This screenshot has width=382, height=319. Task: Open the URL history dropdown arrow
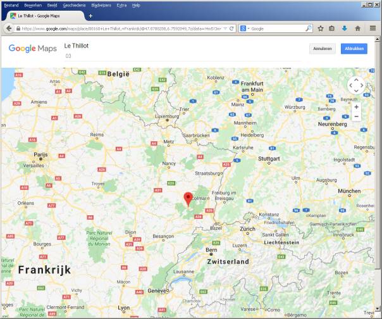point(225,28)
